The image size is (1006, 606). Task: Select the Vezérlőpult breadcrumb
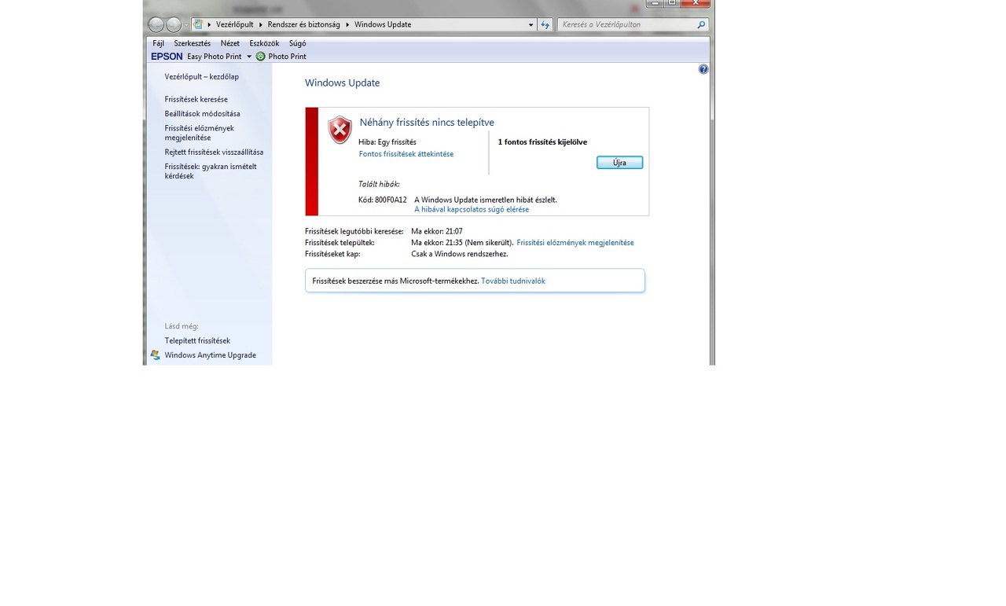[235, 24]
